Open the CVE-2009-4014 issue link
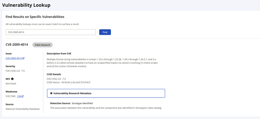 click(x=14, y=58)
